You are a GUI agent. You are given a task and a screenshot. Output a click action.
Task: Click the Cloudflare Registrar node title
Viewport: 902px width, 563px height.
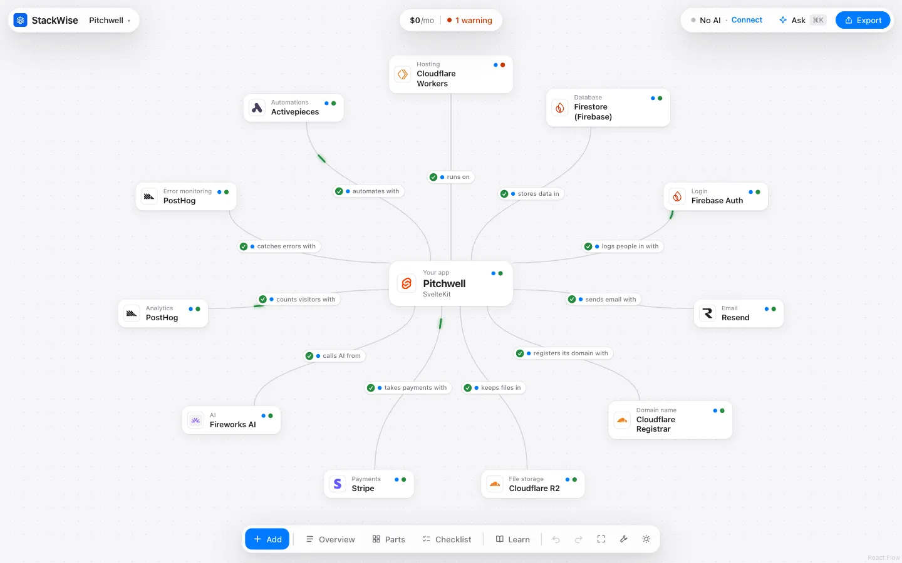[656, 424]
